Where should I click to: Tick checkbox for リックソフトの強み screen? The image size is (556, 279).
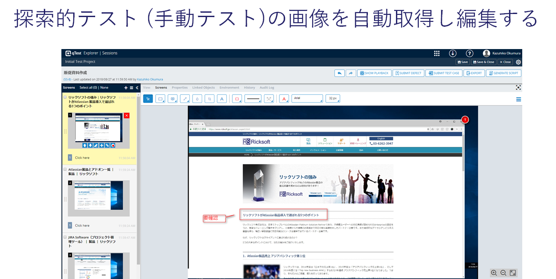(x=65, y=97)
